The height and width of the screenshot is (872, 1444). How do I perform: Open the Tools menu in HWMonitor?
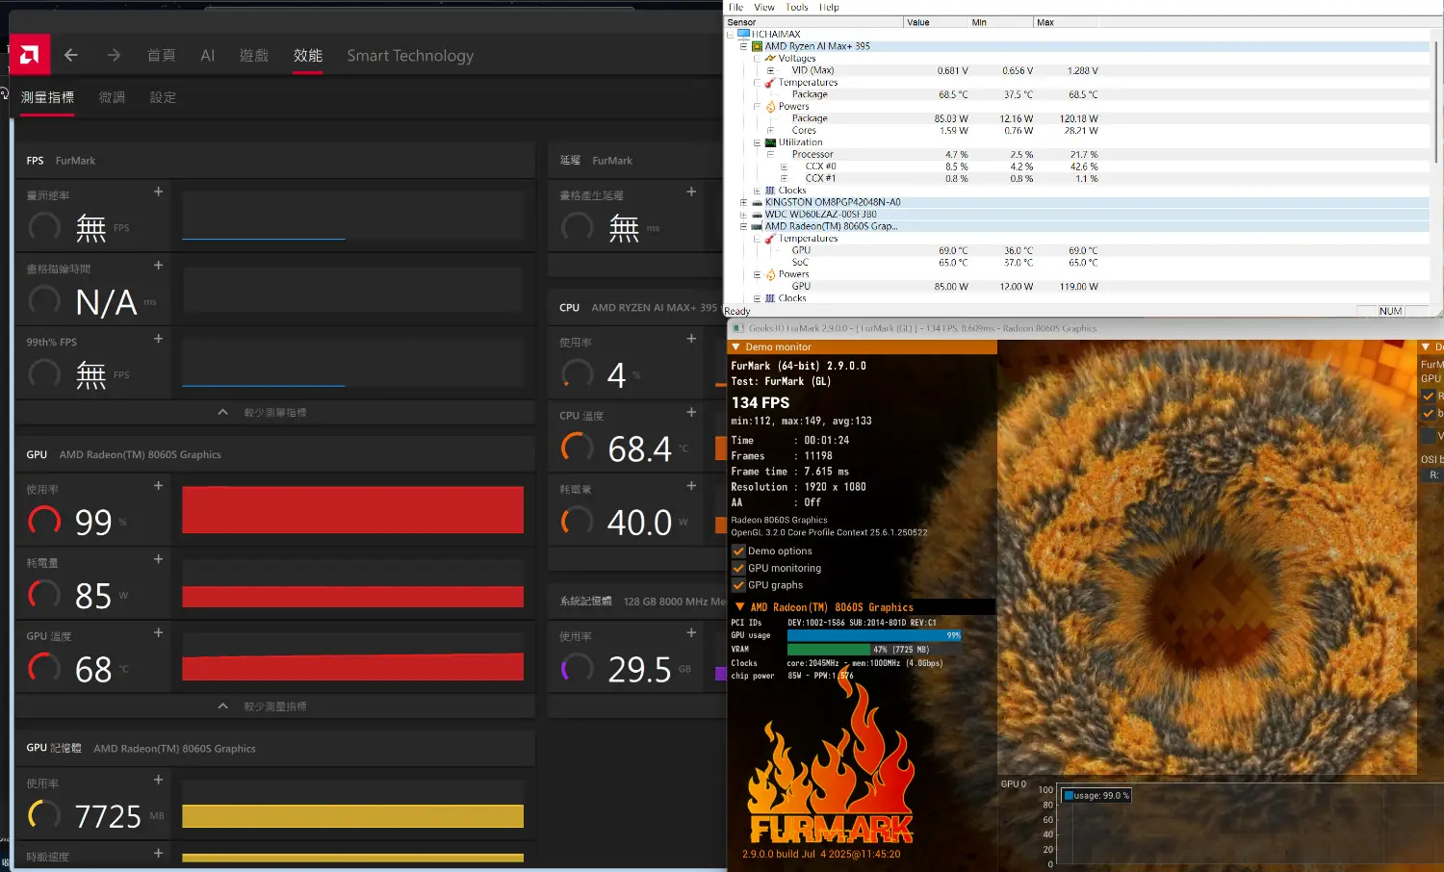[x=797, y=7]
